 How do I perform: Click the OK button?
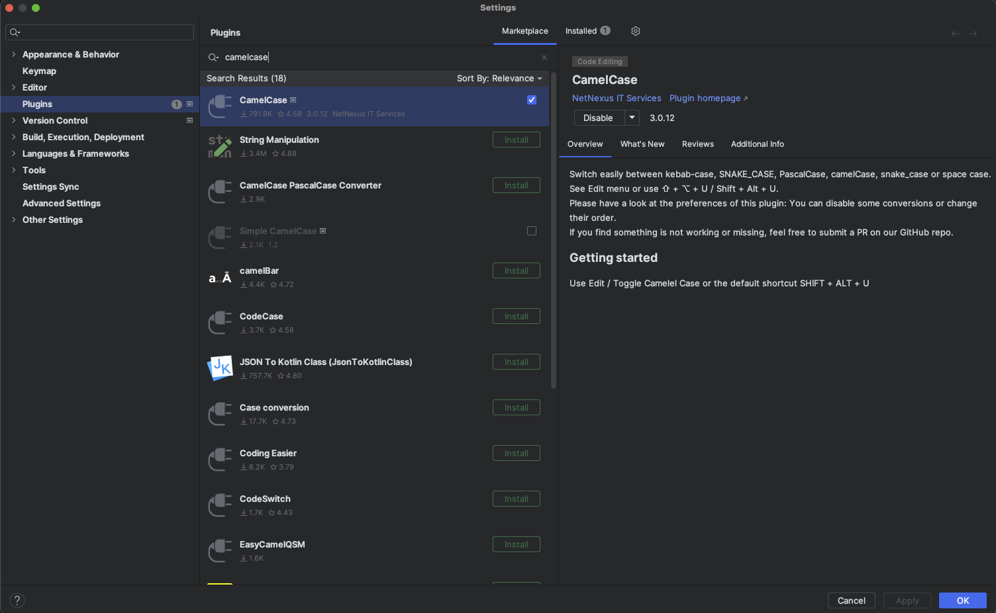coord(963,600)
